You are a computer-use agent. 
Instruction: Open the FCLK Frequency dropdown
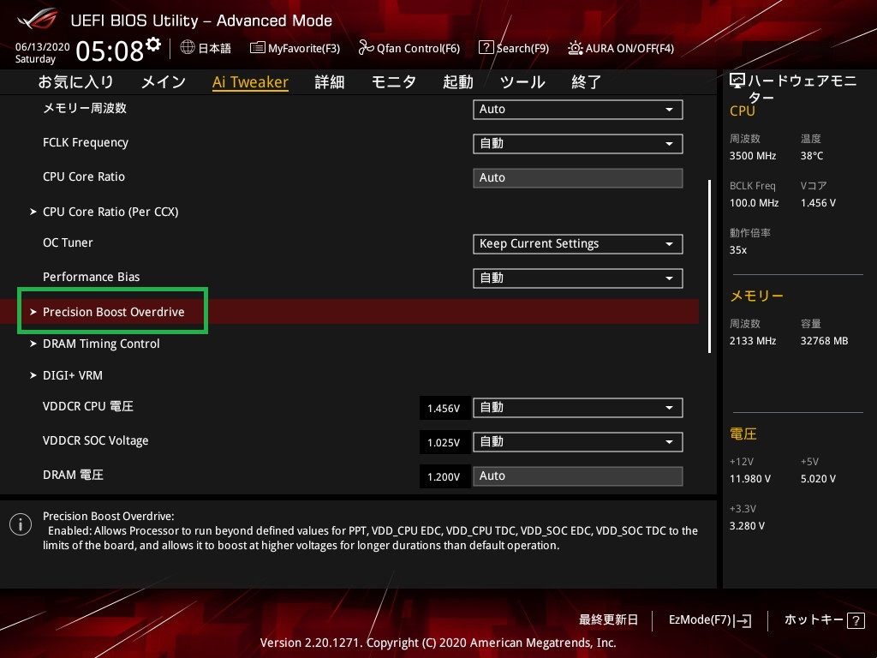coord(578,144)
